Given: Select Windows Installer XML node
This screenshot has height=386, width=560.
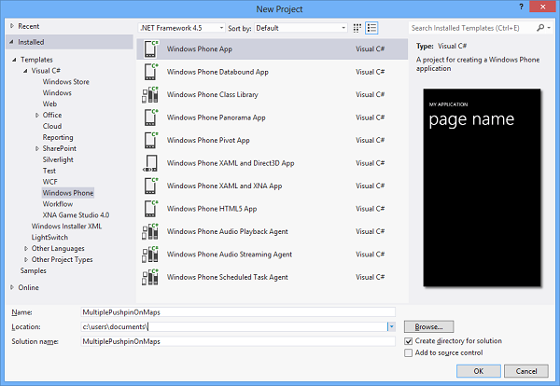Looking at the screenshot, I should pos(66,226).
